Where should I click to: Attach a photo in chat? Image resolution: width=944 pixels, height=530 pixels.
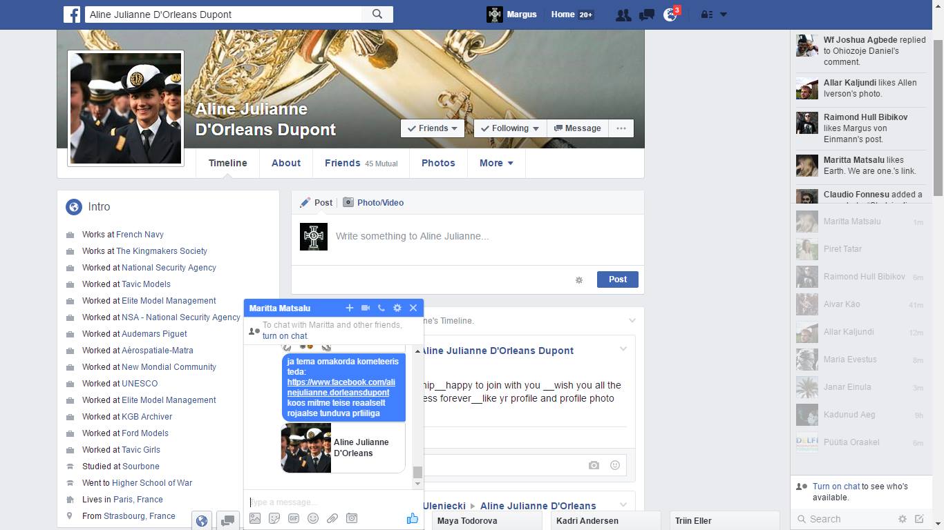(x=255, y=518)
